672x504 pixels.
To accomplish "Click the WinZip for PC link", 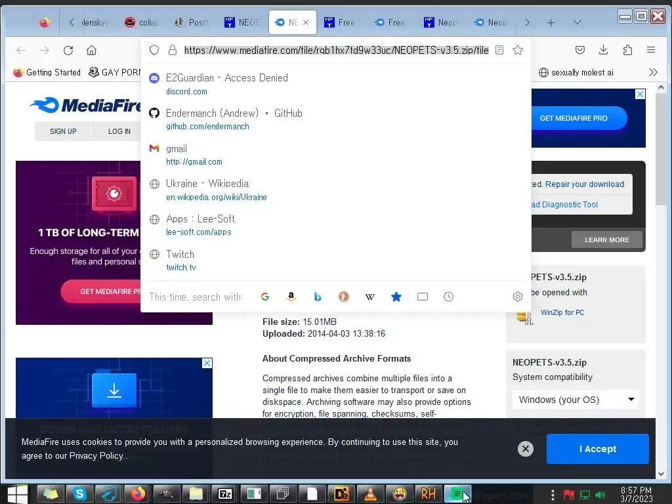I will point(562,312).
